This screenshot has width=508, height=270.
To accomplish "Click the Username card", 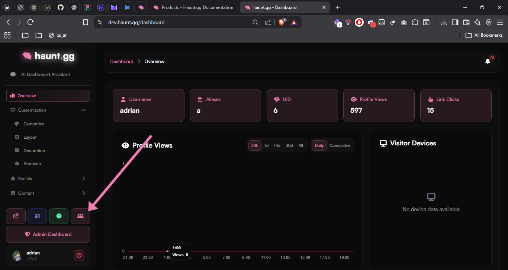I will pyautogui.click(x=148, y=105).
